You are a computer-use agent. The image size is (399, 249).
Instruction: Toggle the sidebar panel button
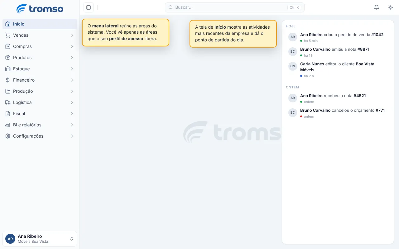click(89, 7)
